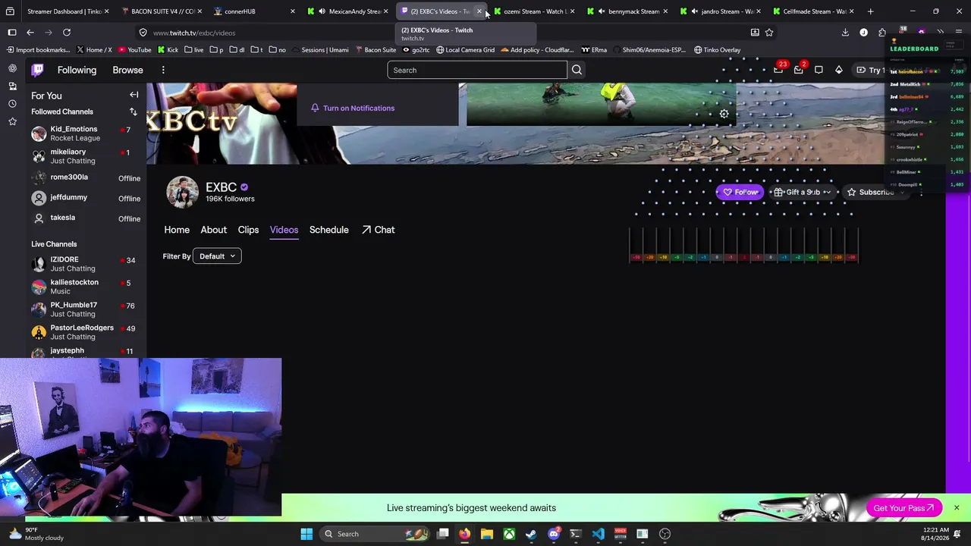Switch to the ozemi Stream tab
The image size is (971, 546).
[534, 11]
